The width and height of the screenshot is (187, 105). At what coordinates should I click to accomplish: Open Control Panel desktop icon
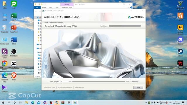[5, 41]
